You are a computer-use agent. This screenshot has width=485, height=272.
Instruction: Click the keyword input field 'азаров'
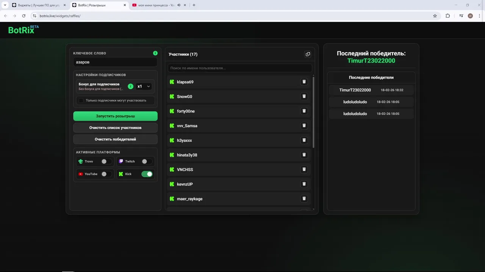115,62
